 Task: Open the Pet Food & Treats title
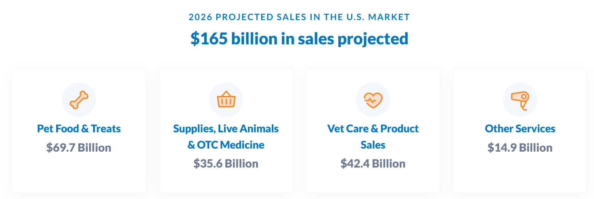point(79,129)
